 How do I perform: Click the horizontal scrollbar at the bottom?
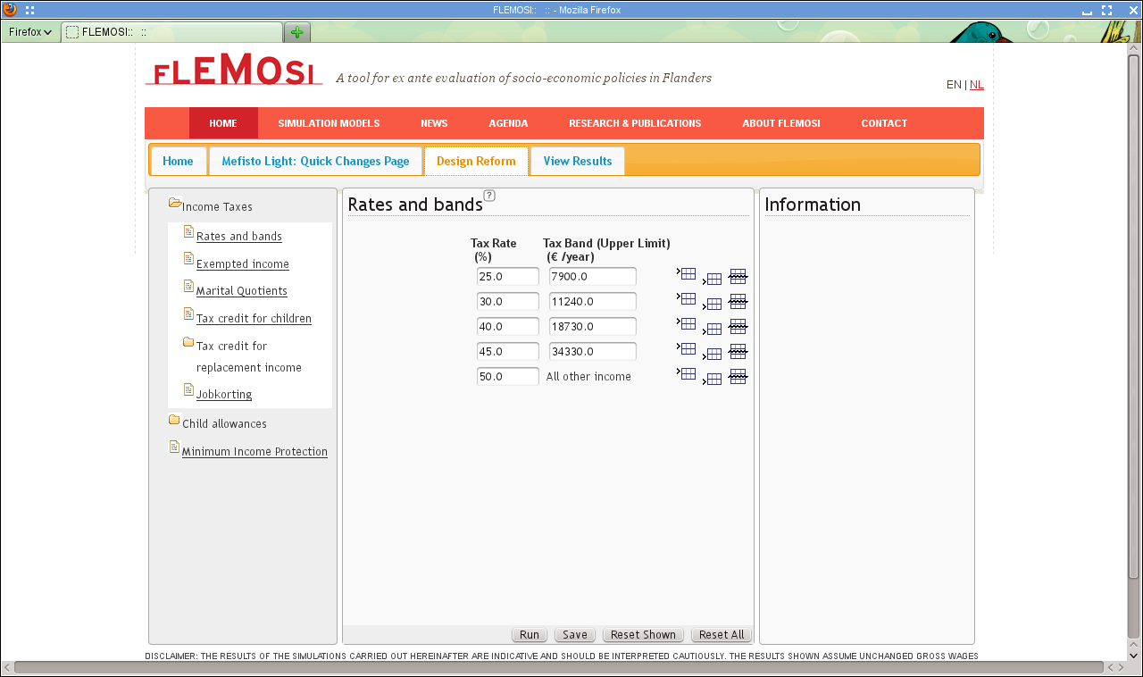558,667
